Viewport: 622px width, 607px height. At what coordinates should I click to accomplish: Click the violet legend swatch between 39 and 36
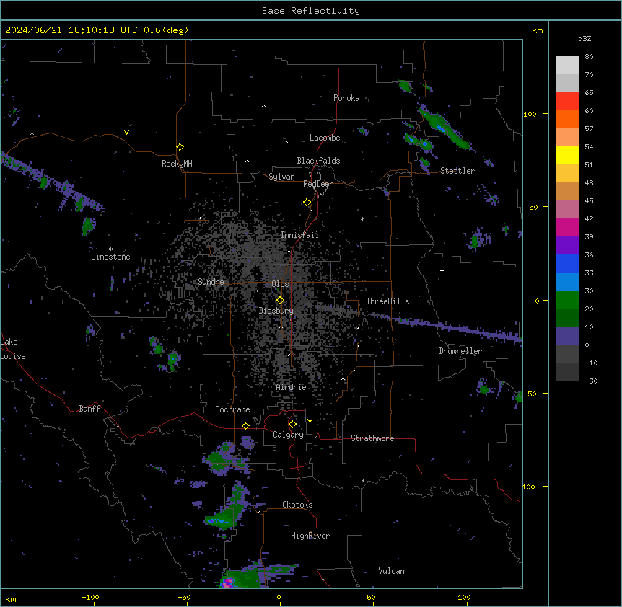(567, 246)
